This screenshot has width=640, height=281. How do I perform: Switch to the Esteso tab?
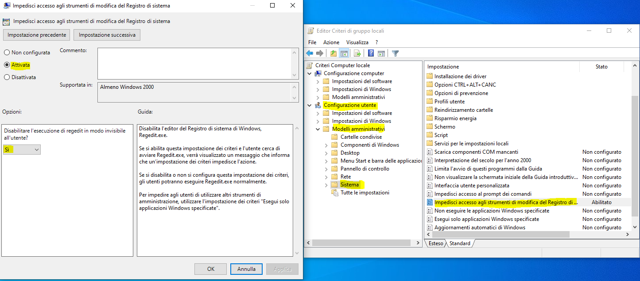(x=435, y=243)
